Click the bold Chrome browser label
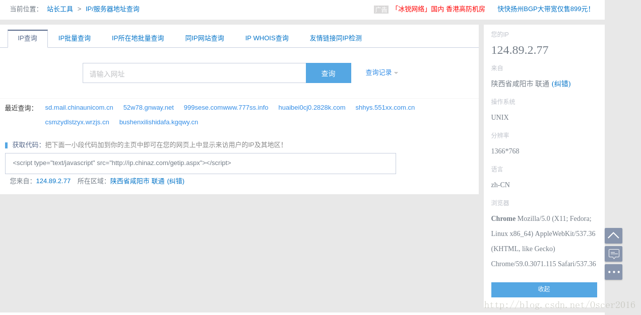 [x=503, y=219]
